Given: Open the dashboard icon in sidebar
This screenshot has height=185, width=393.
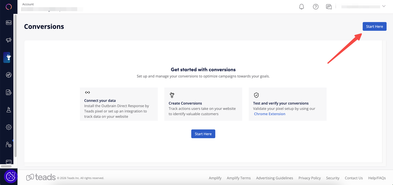Looking at the screenshot, I should [9, 23].
